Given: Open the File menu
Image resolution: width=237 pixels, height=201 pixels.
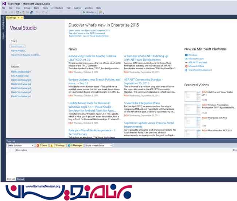Looking at the screenshot, I should click(x=4, y=8).
